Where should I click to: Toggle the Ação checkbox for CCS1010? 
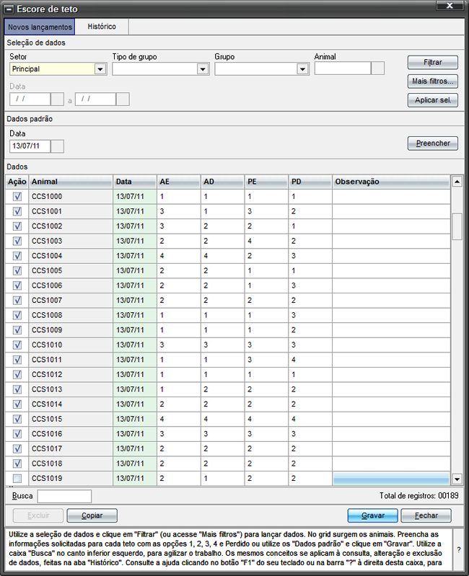[17, 345]
